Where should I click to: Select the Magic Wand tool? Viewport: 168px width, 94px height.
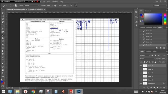(3, 22)
